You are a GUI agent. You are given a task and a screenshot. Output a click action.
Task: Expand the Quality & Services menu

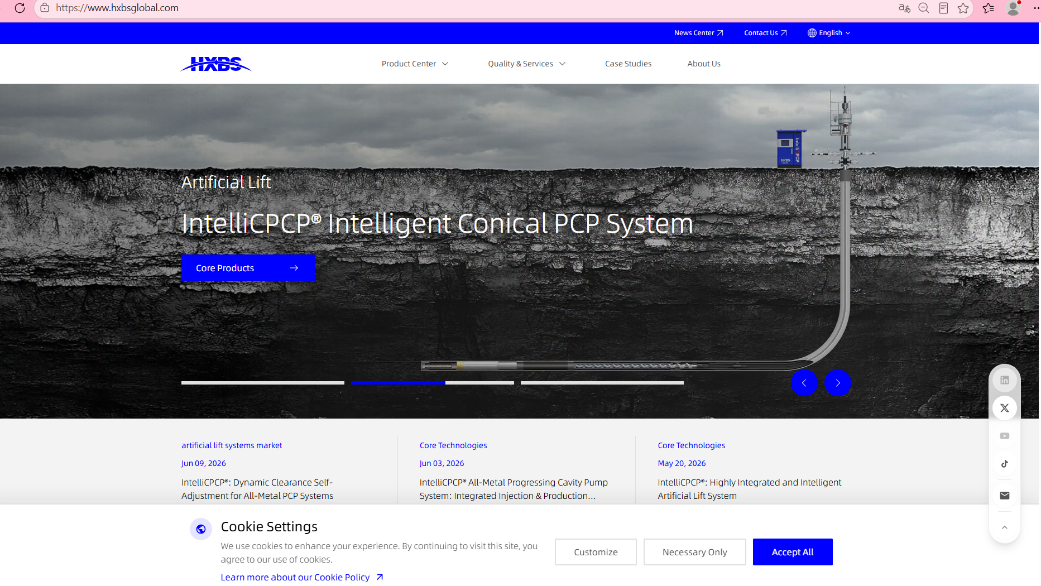[x=527, y=64]
